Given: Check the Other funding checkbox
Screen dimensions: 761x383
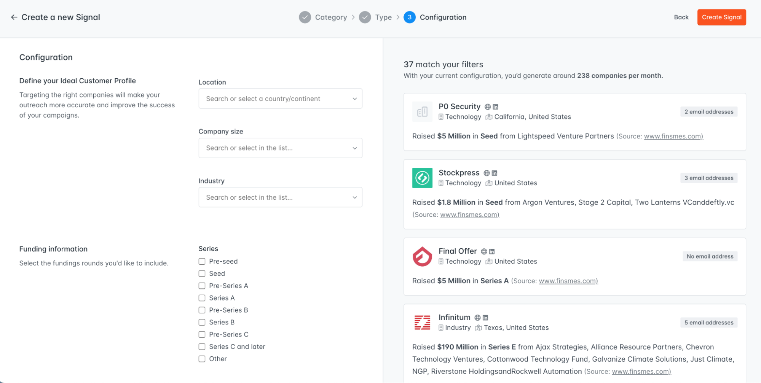Looking at the screenshot, I should pos(202,359).
